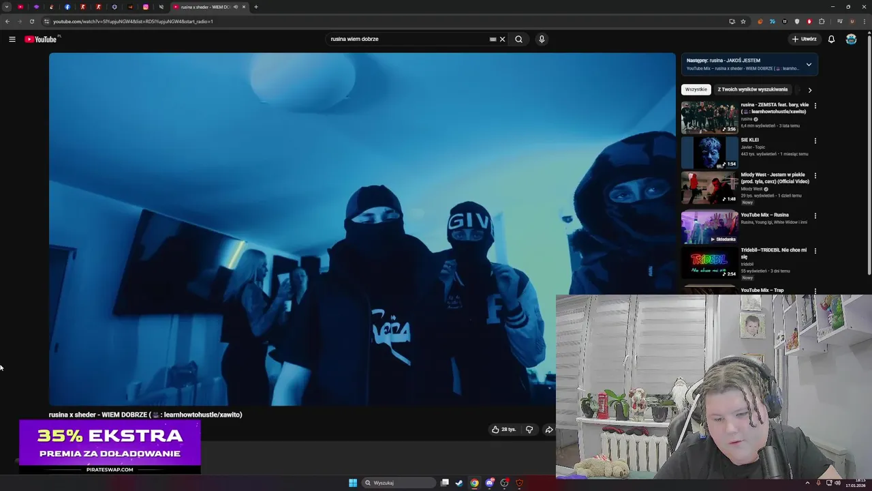Clear the YouTube search query with X

pos(503,39)
